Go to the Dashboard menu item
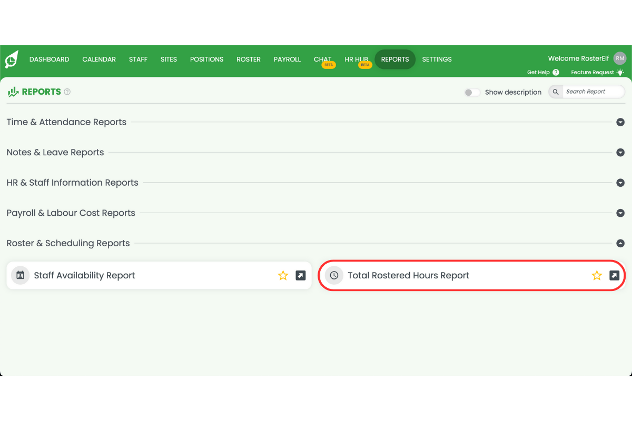The height and width of the screenshot is (421, 632). coord(49,59)
